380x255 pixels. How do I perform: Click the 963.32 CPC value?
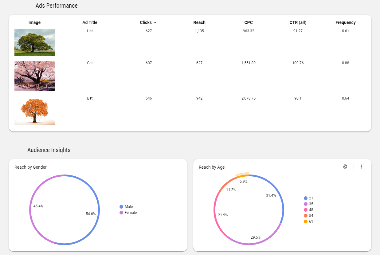(249, 31)
